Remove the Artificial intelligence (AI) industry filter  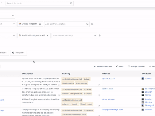[48, 35]
